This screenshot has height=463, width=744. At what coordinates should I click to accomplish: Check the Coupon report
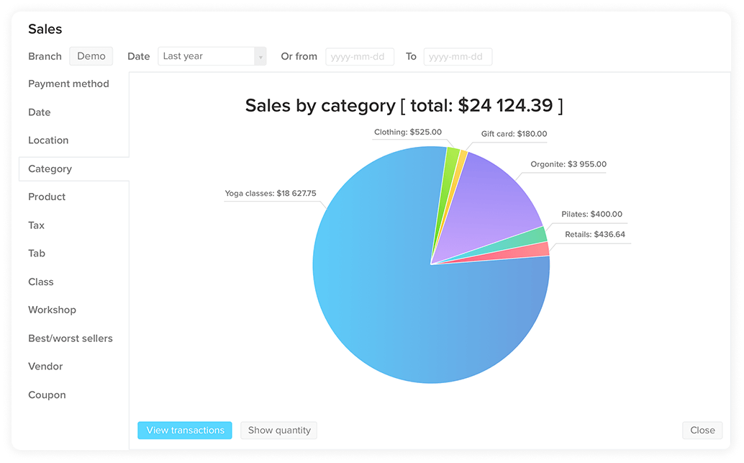(47, 395)
